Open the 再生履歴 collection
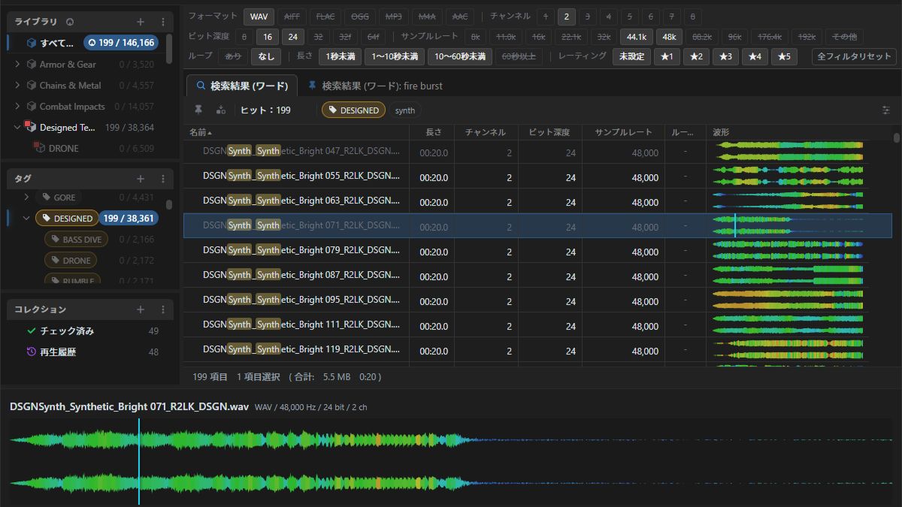Screen dimensions: 902x507 [x=90, y=352]
